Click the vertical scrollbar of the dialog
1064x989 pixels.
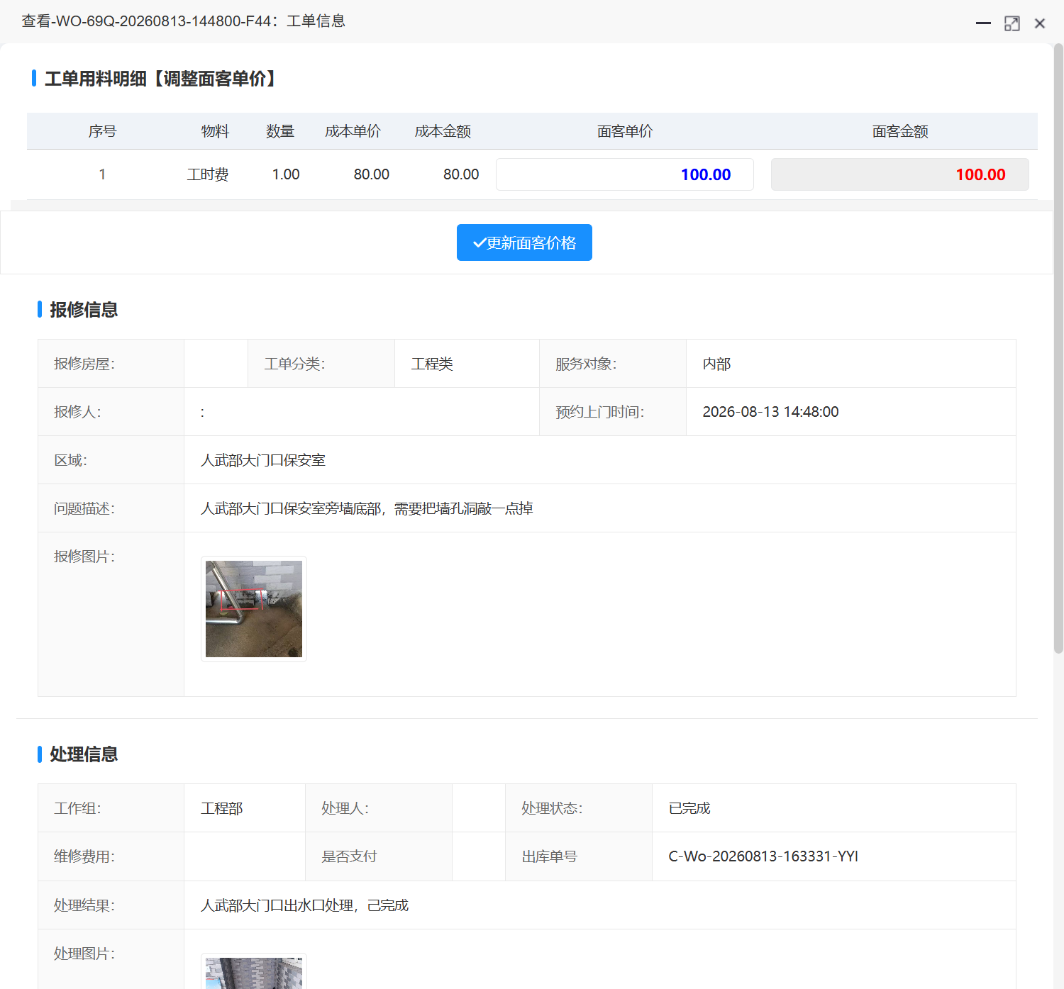(x=1058, y=347)
